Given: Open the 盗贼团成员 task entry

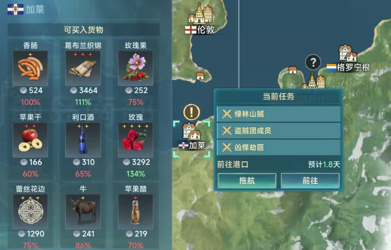Looking at the screenshot, I should pos(278,131).
